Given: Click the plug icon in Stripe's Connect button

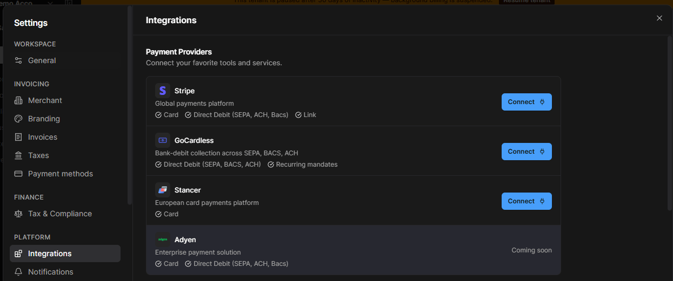Looking at the screenshot, I should pyautogui.click(x=542, y=102).
